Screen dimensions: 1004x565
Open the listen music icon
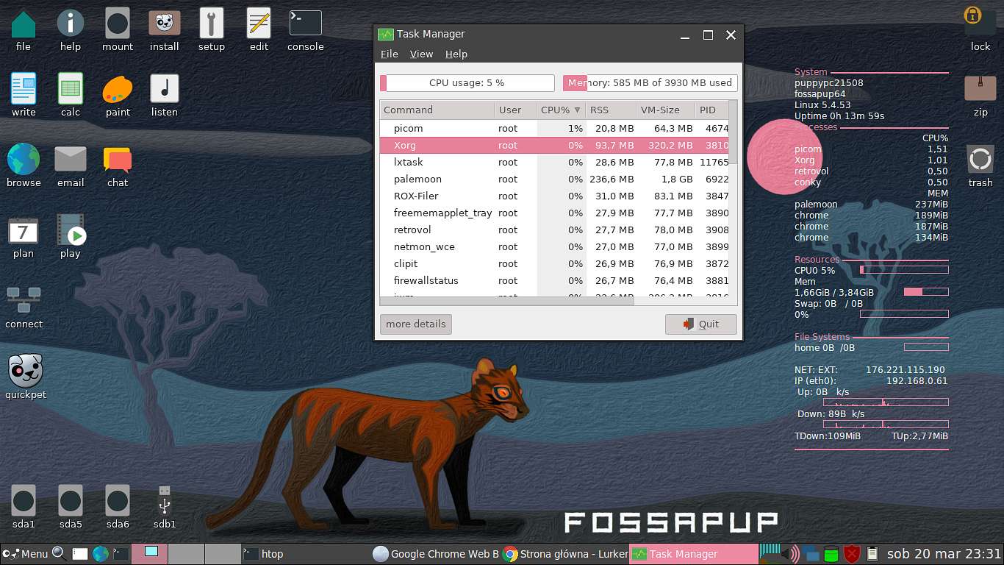(165, 90)
